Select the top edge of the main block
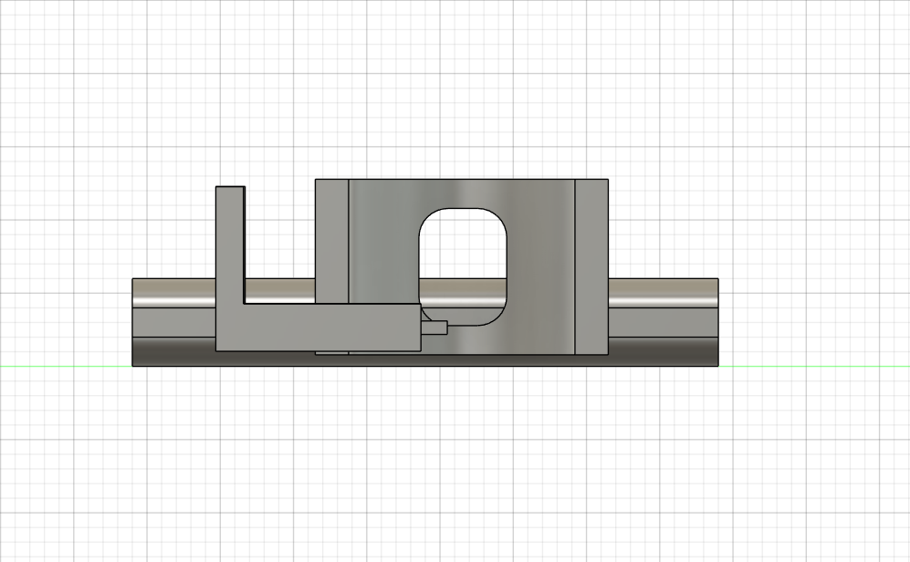Viewport: 910px width, 562px height. tap(461, 179)
